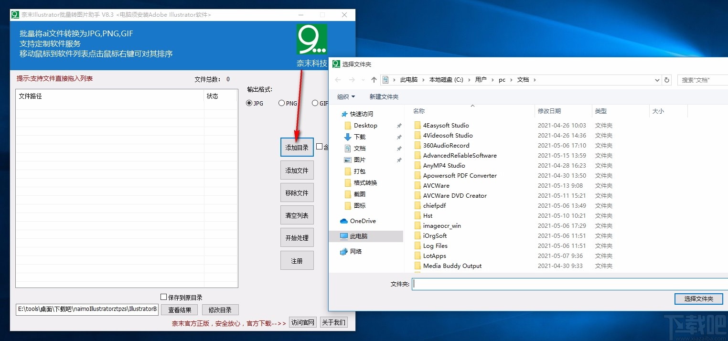
Task: Click the 打包 folder icon in sidebar
Action: (x=348, y=171)
